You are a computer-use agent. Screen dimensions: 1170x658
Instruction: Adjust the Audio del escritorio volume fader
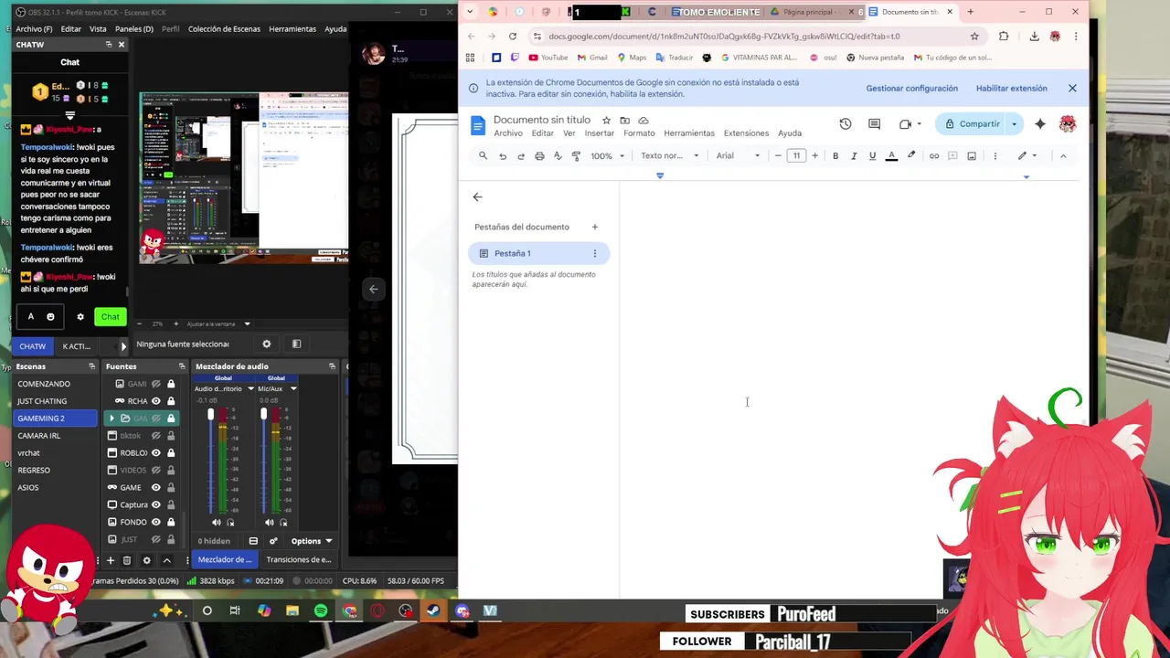pyautogui.click(x=210, y=416)
